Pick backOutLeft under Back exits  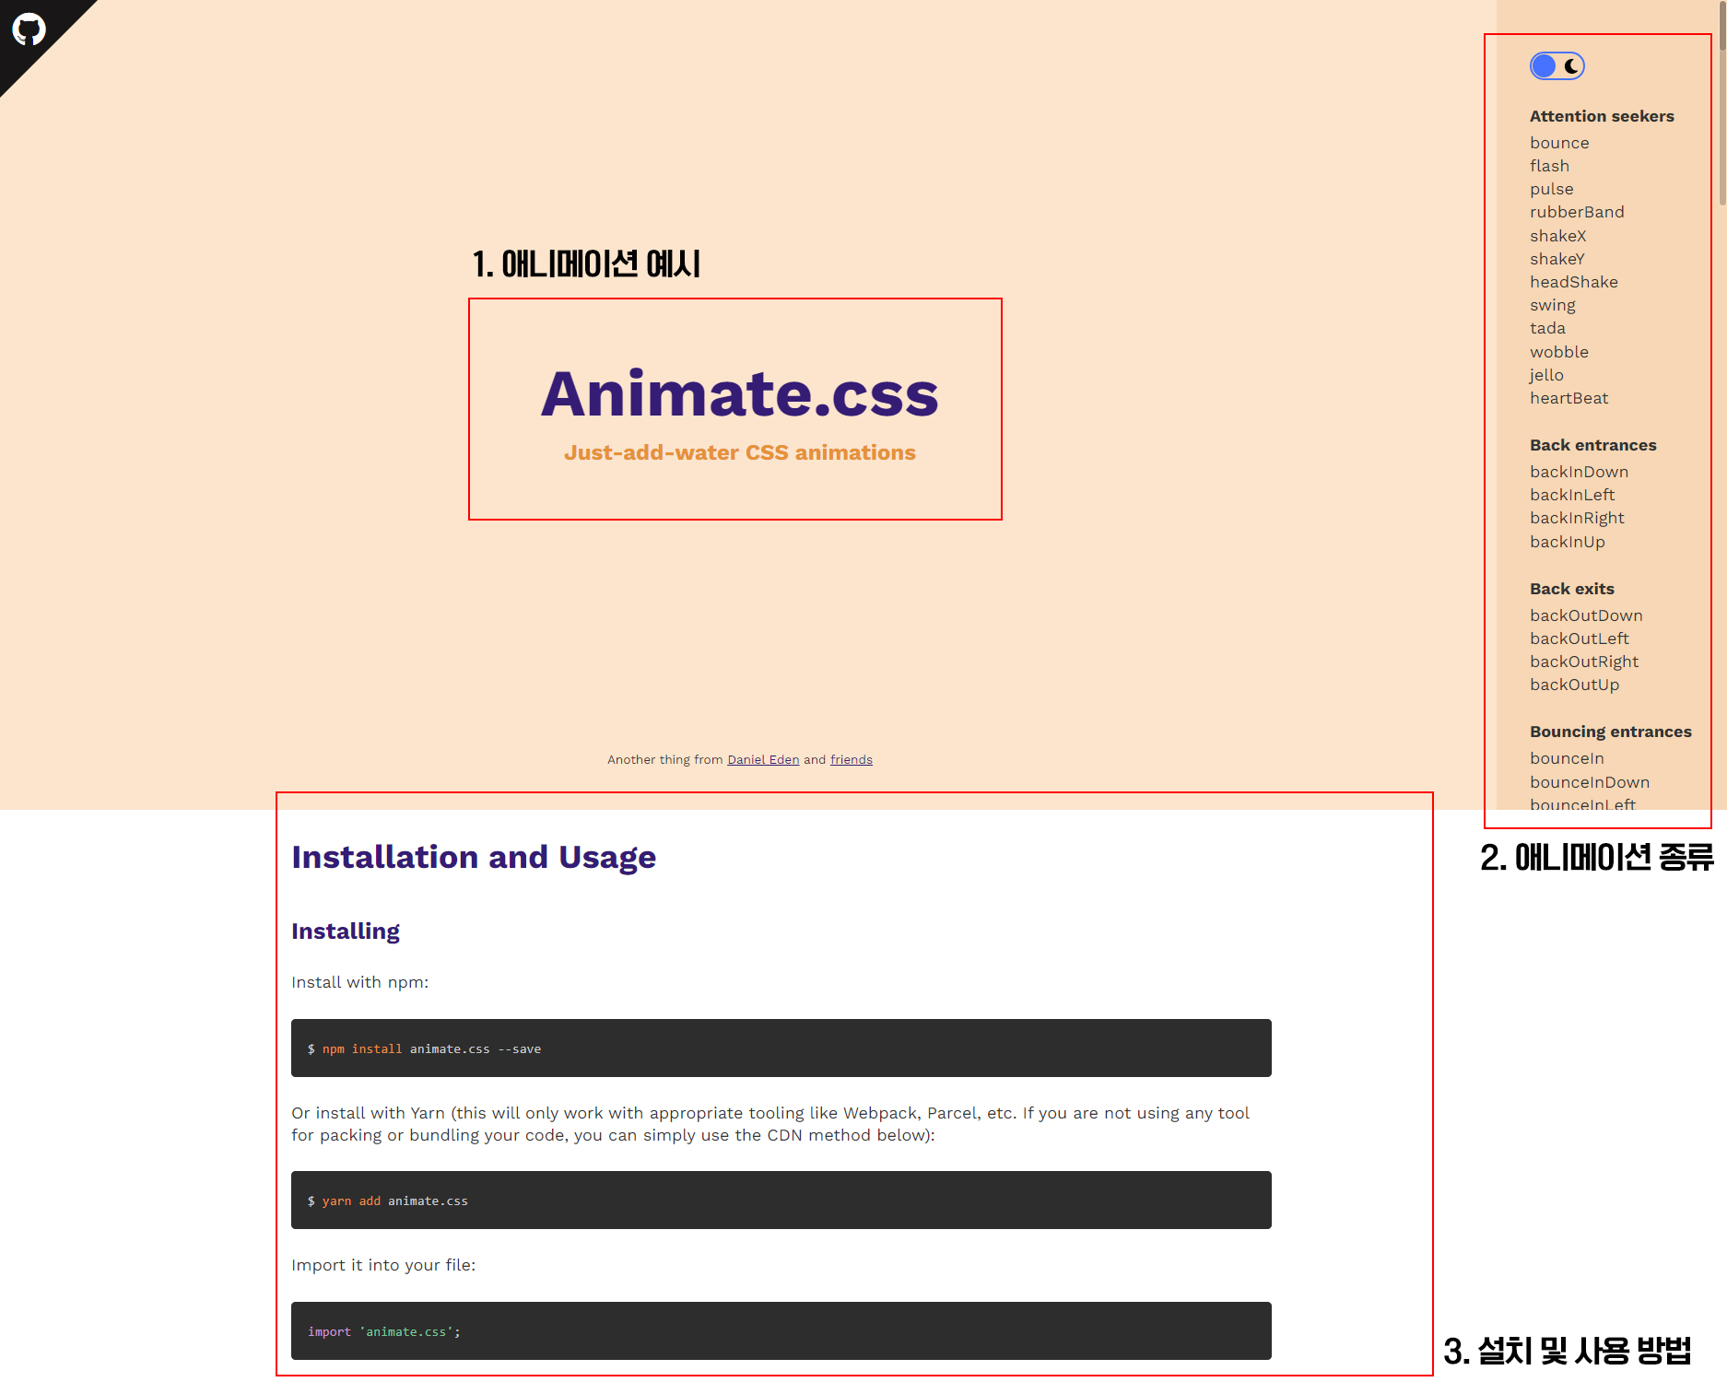pyautogui.click(x=1579, y=638)
